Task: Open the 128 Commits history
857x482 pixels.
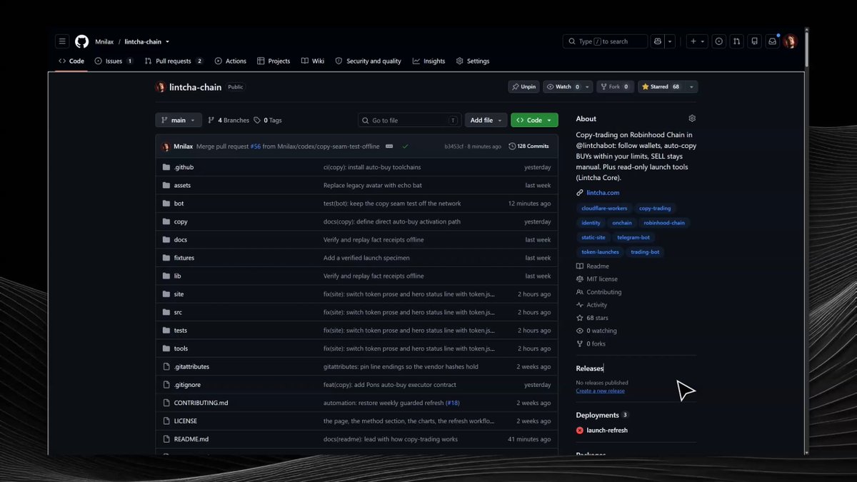Action: tap(529, 146)
